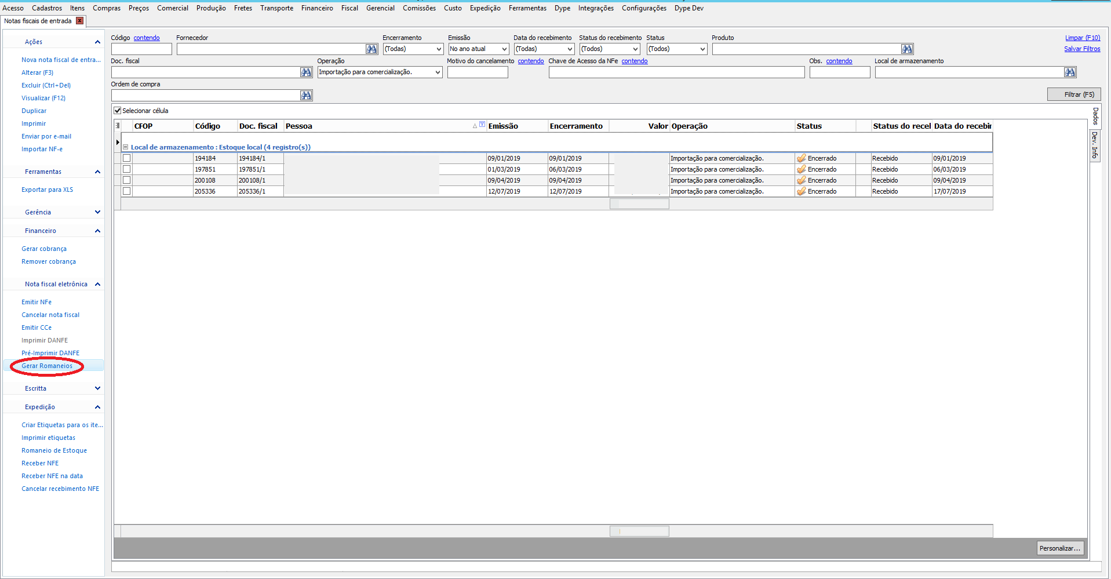Viewport: 1111px width, 579px height.
Task: Click Cancelar nota fiscal link
Action: (50, 315)
